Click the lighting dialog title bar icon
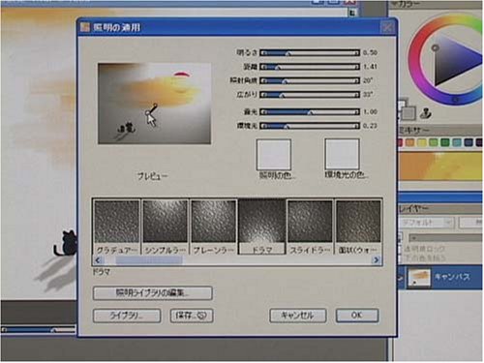Viewport: 484px width, 363px height. (85, 27)
